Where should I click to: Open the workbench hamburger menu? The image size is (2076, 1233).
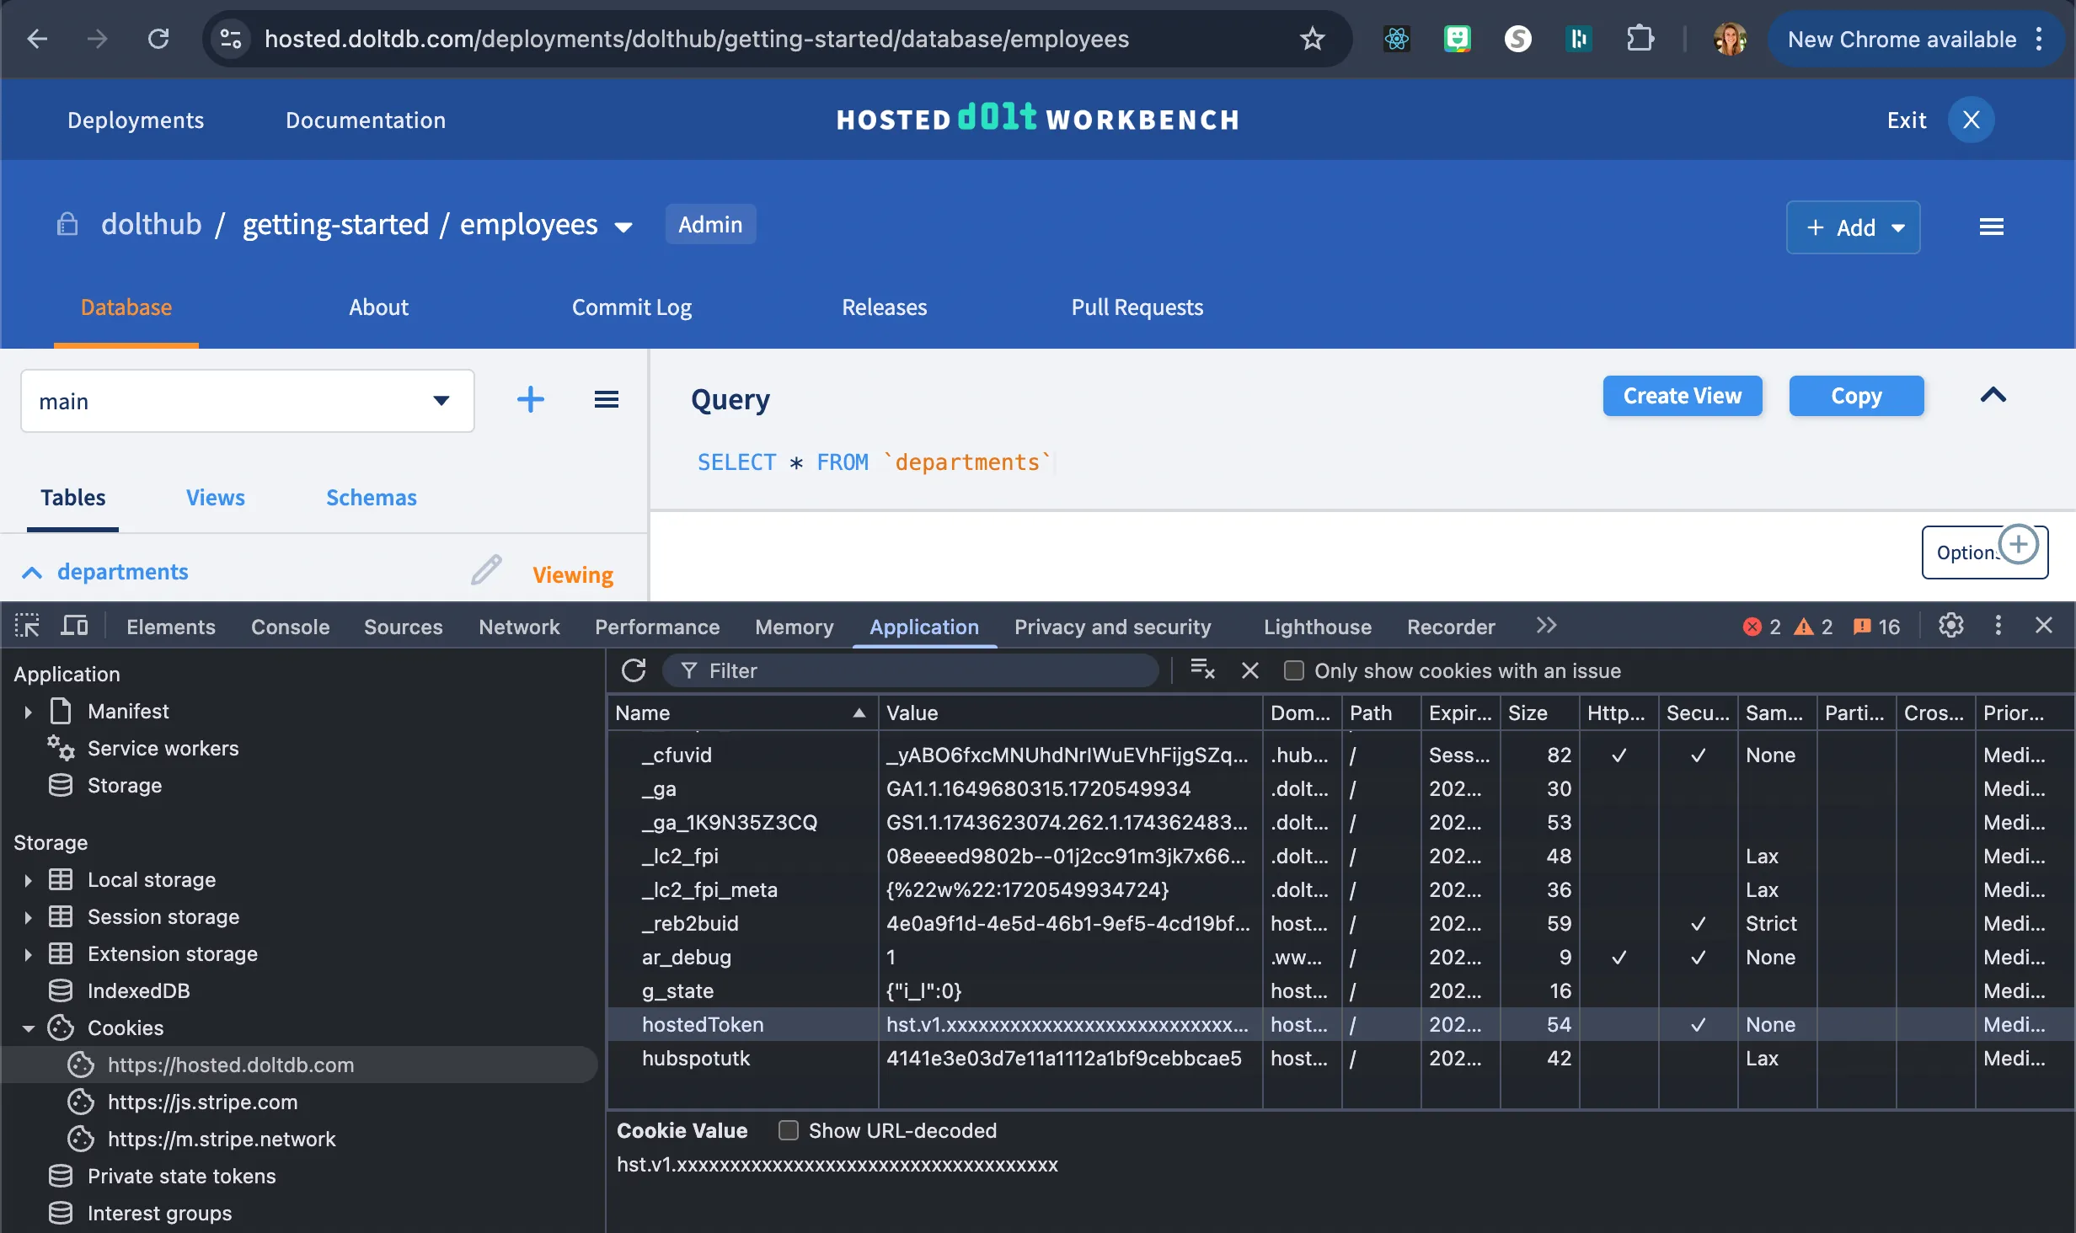1992,226
